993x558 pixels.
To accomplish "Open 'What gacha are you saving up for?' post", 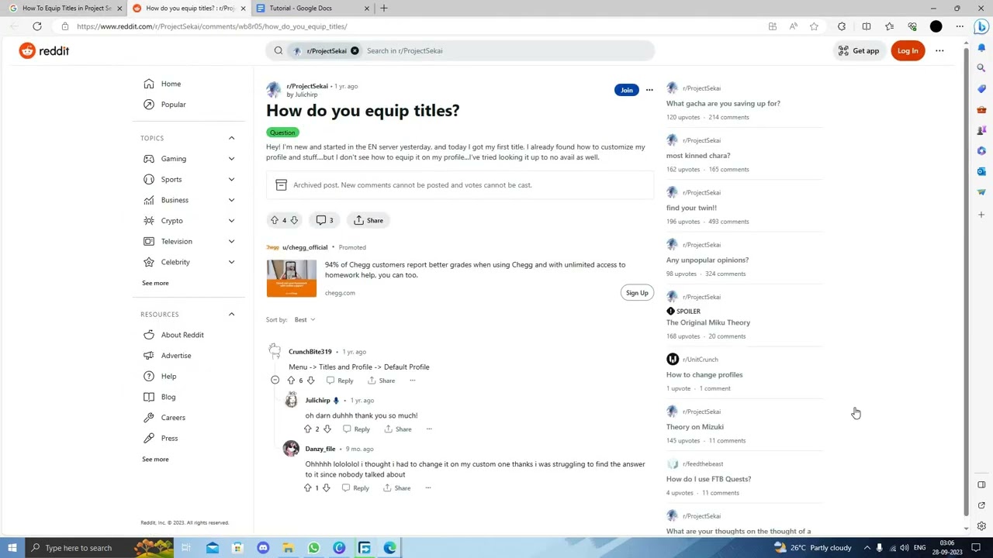I will pos(723,103).
